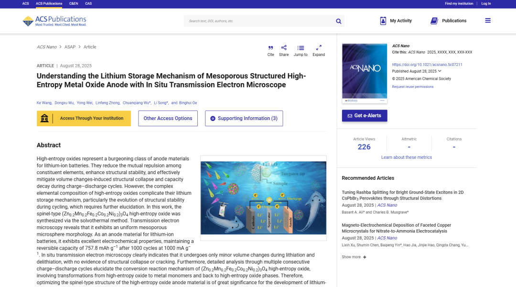Click ACS Nano link under Magneto-Electrochemical article

[x=387, y=238]
